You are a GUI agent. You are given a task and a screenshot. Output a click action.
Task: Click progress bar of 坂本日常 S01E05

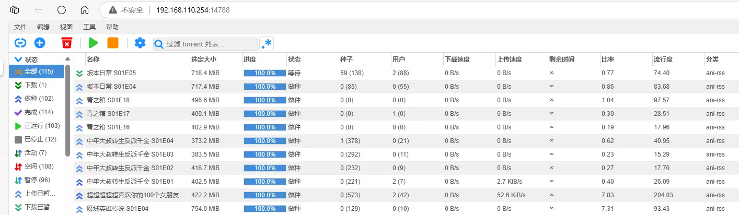pos(264,73)
